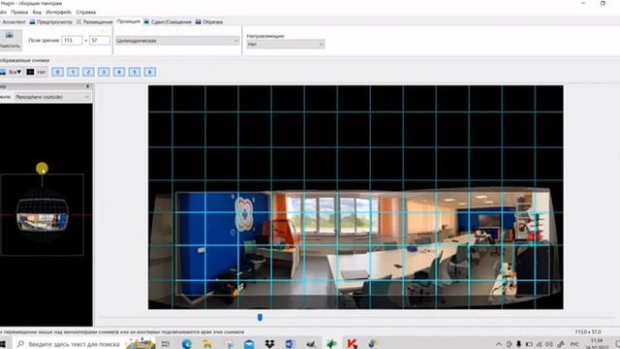This screenshot has width=620, height=349.
Task: Click the stitched panorama preview image
Action: point(356,197)
